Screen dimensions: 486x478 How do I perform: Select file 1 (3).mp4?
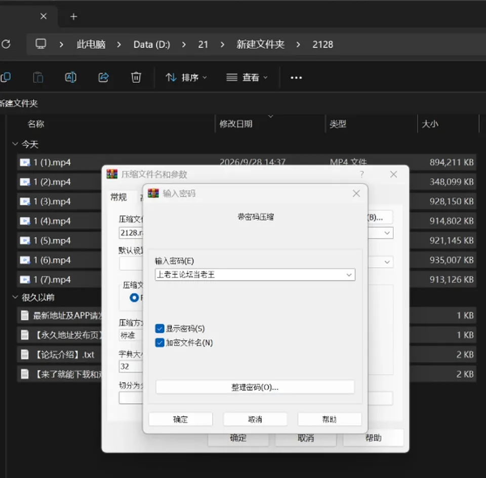[x=52, y=202]
